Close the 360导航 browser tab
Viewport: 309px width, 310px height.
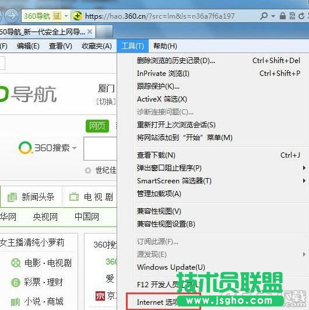click(x=90, y=32)
